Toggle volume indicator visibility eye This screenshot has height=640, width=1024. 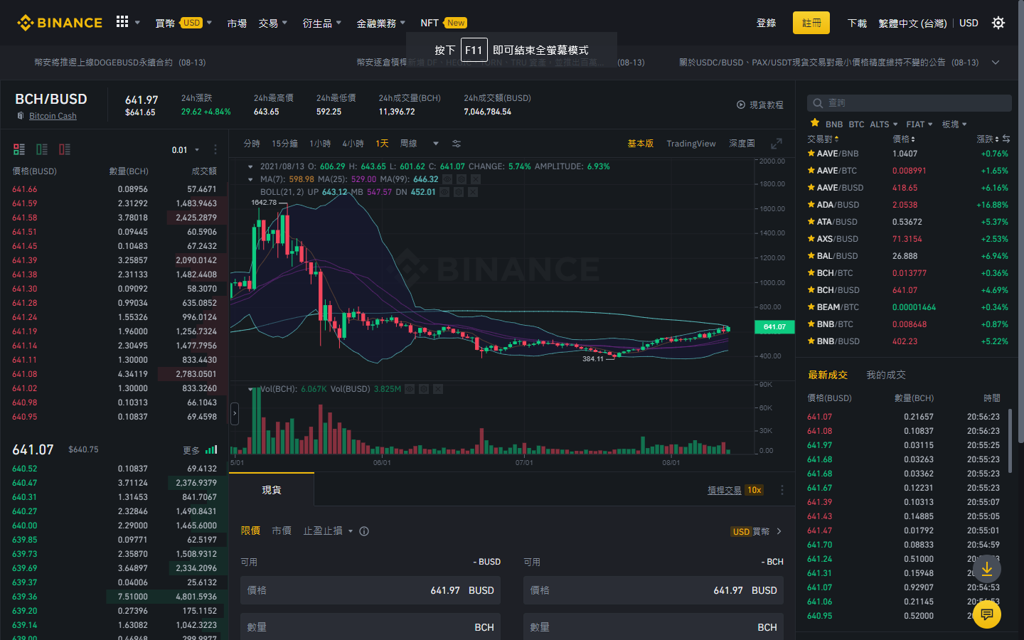pyautogui.click(x=410, y=389)
